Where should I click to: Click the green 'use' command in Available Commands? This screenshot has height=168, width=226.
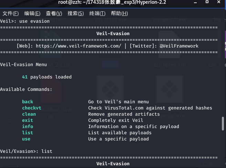pos(26,139)
